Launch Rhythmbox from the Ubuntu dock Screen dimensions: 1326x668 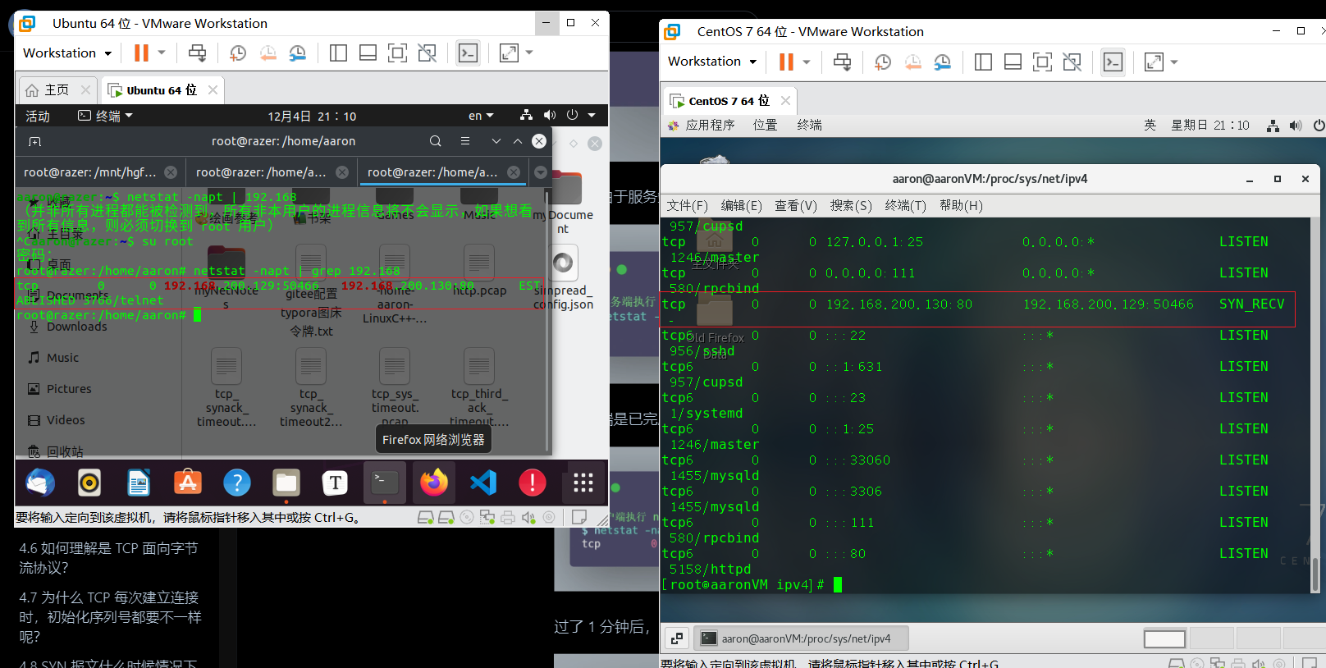point(89,483)
